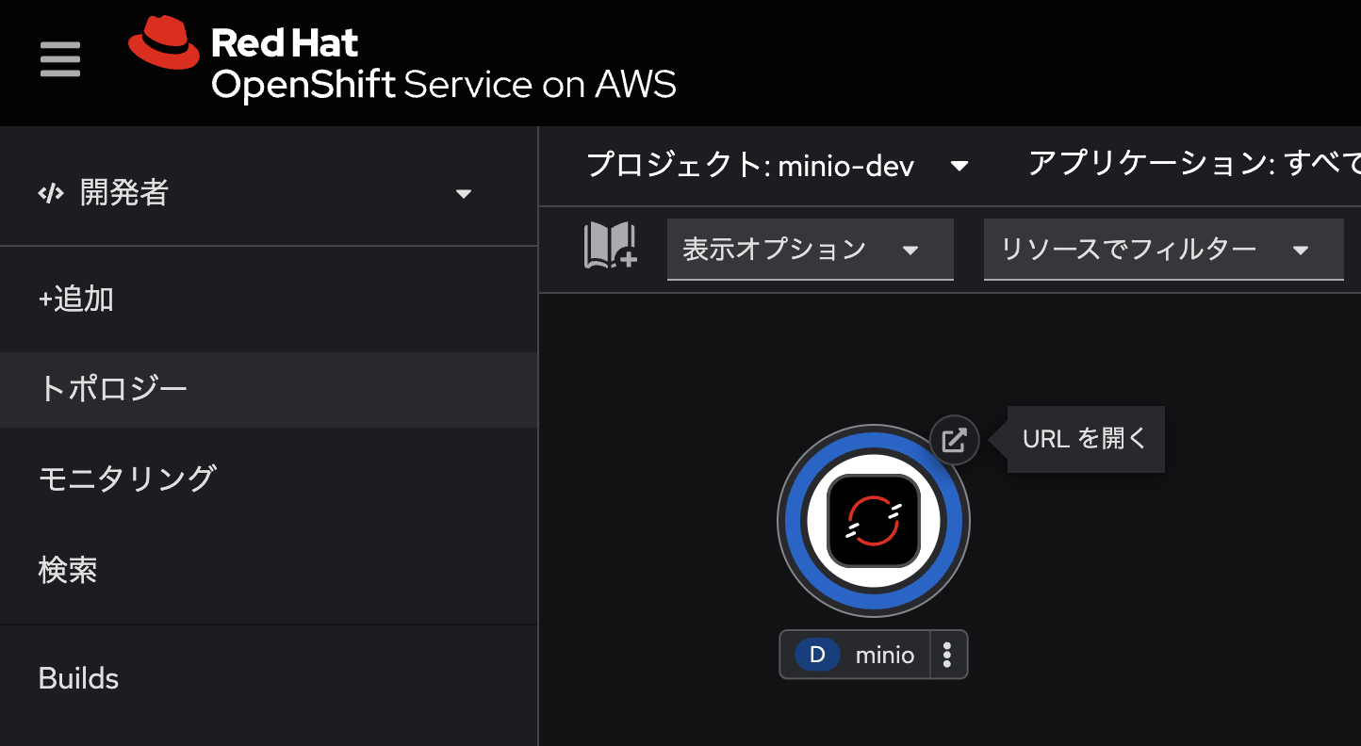Toggle the hamburger navigation menu
The height and width of the screenshot is (746, 1361).
[60, 60]
